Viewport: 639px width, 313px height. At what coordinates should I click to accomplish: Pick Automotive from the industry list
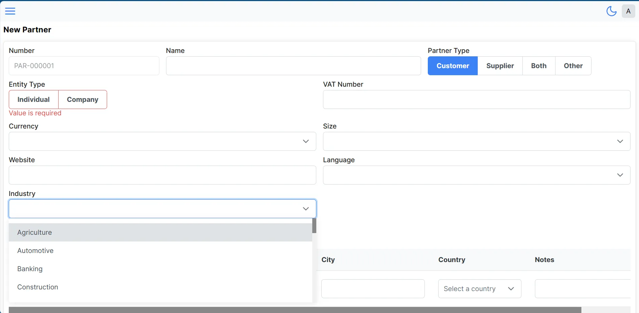coord(35,251)
